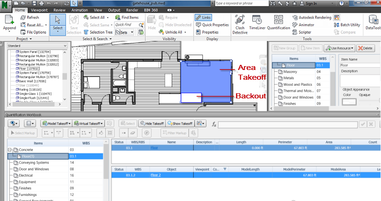Image resolution: width=381 pixels, height=201 pixels.
Task: Click the formula bar input field
Action: pyautogui.click(x=288, y=125)
